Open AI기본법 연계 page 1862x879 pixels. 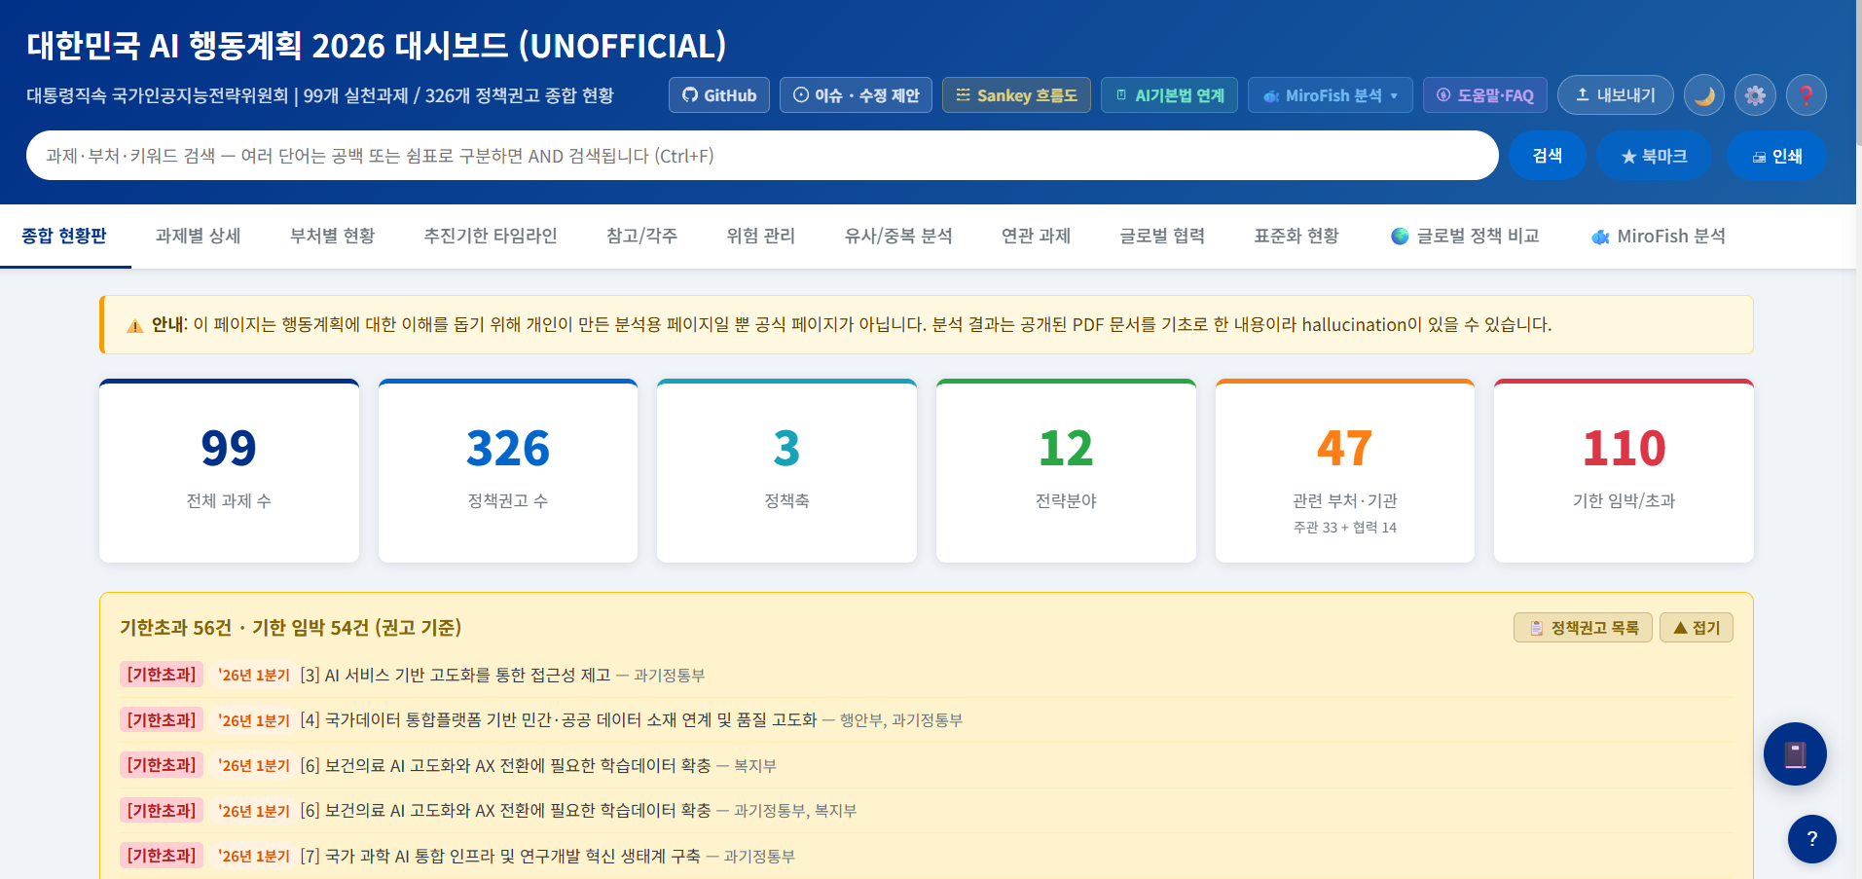click(1169, 95)
